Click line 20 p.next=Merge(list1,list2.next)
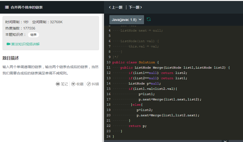The image size is (243, 142). click(168, 115)
